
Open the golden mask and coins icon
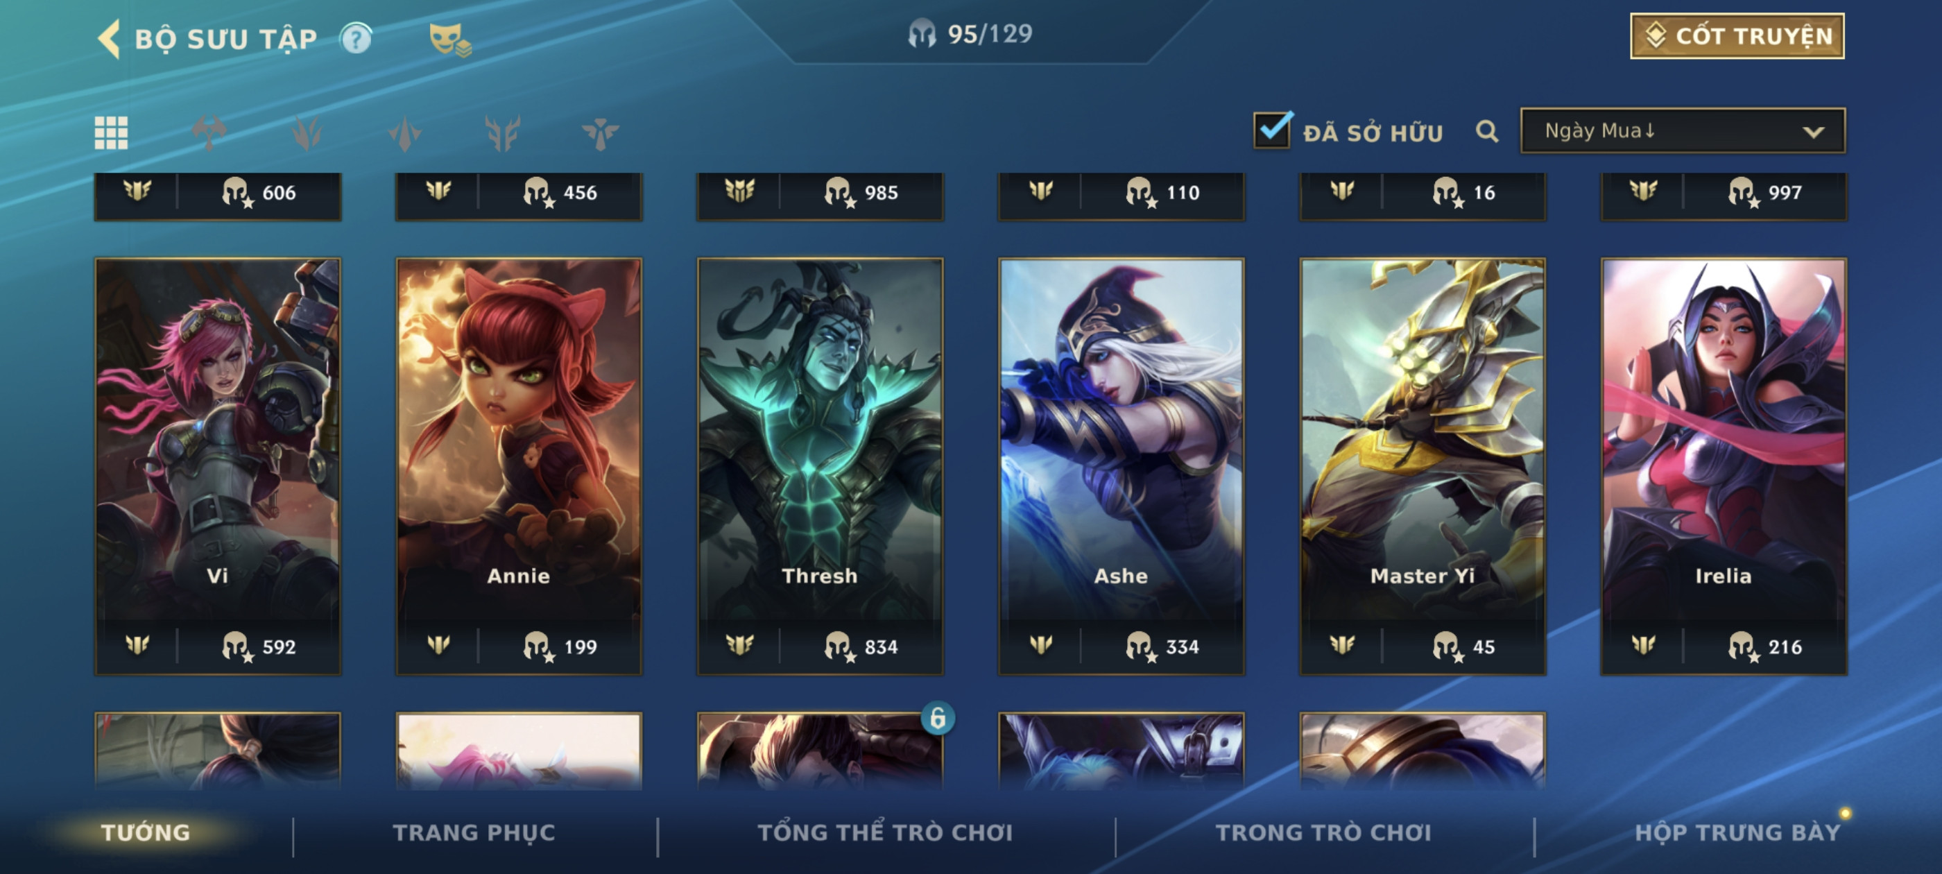[x=450, y=40]
